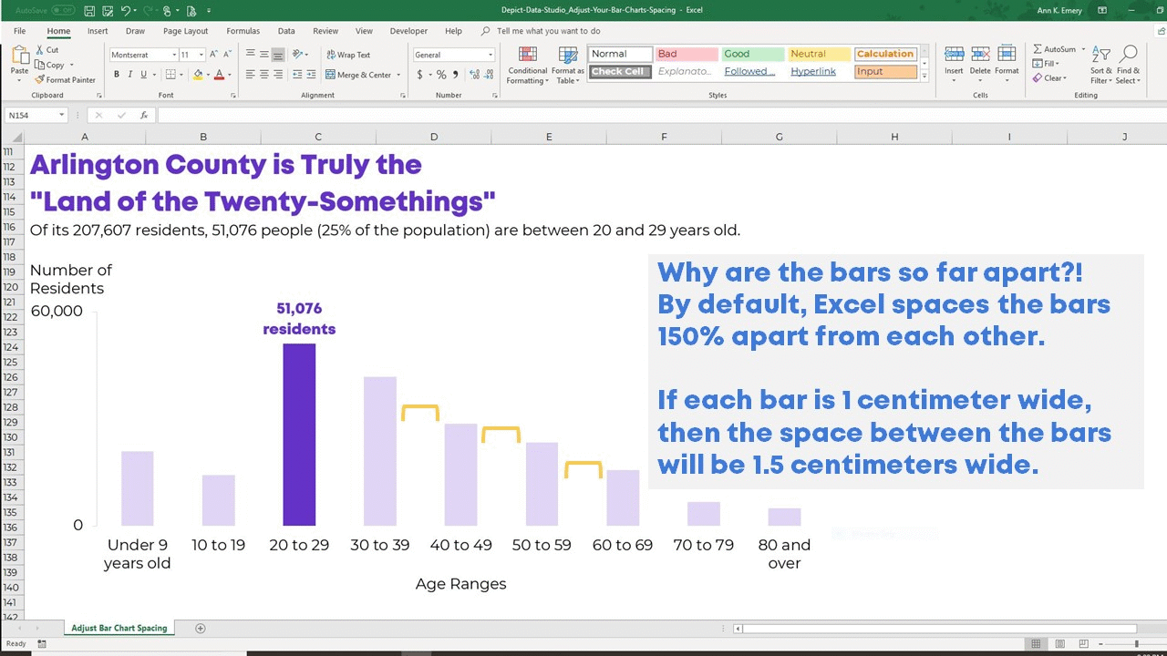Click the Name Box showing N154

coord(34,114)
